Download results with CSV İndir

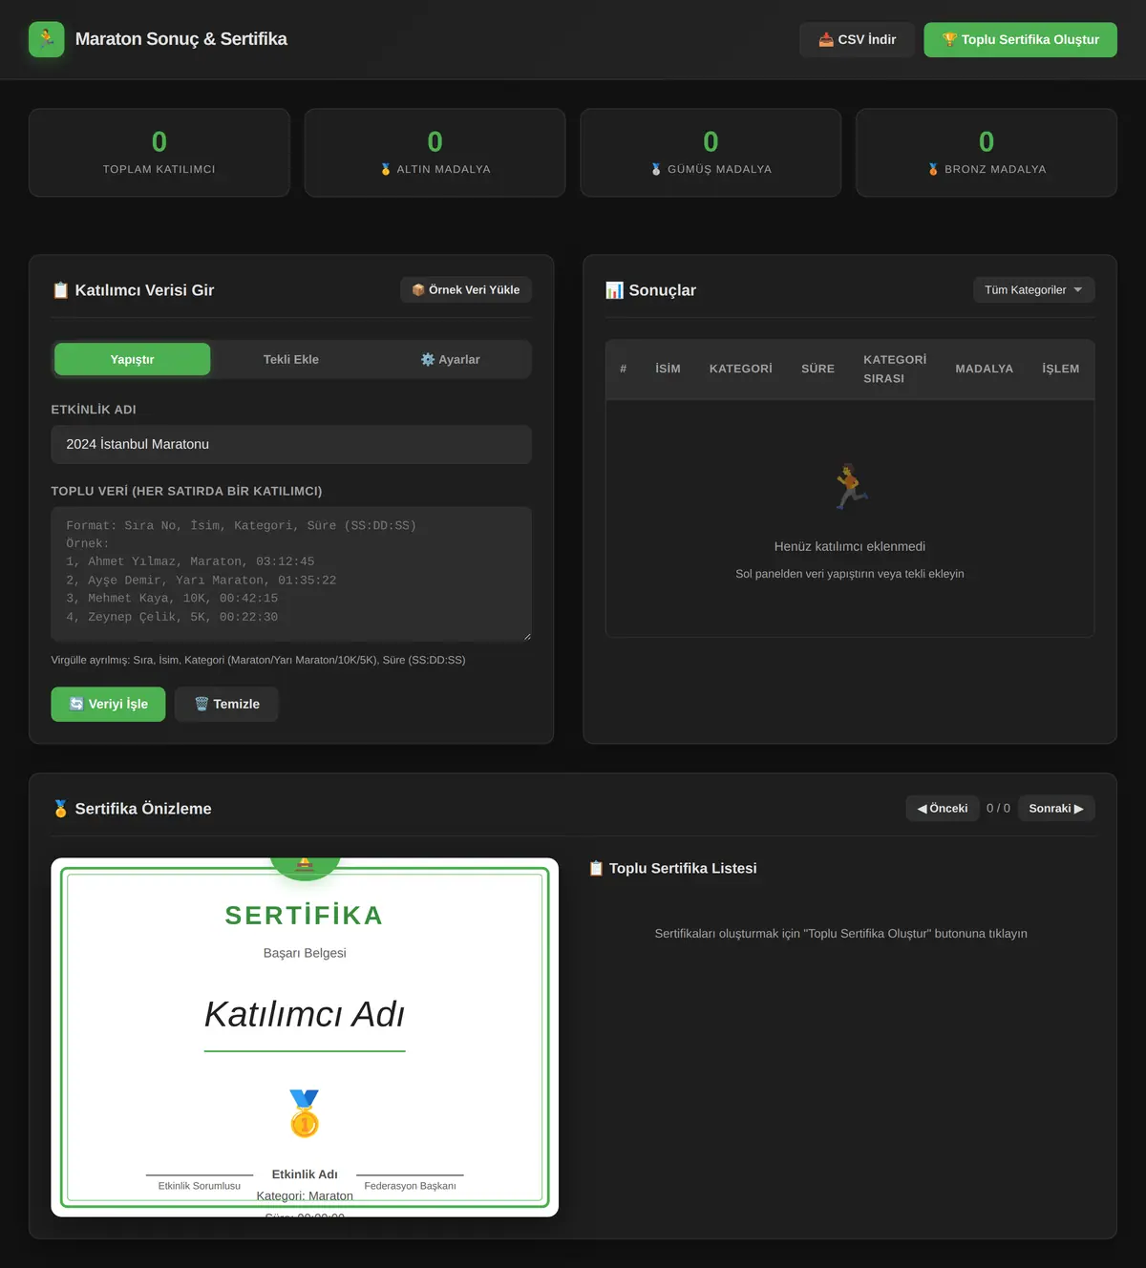pyautogui.click(x=857, y=39)
